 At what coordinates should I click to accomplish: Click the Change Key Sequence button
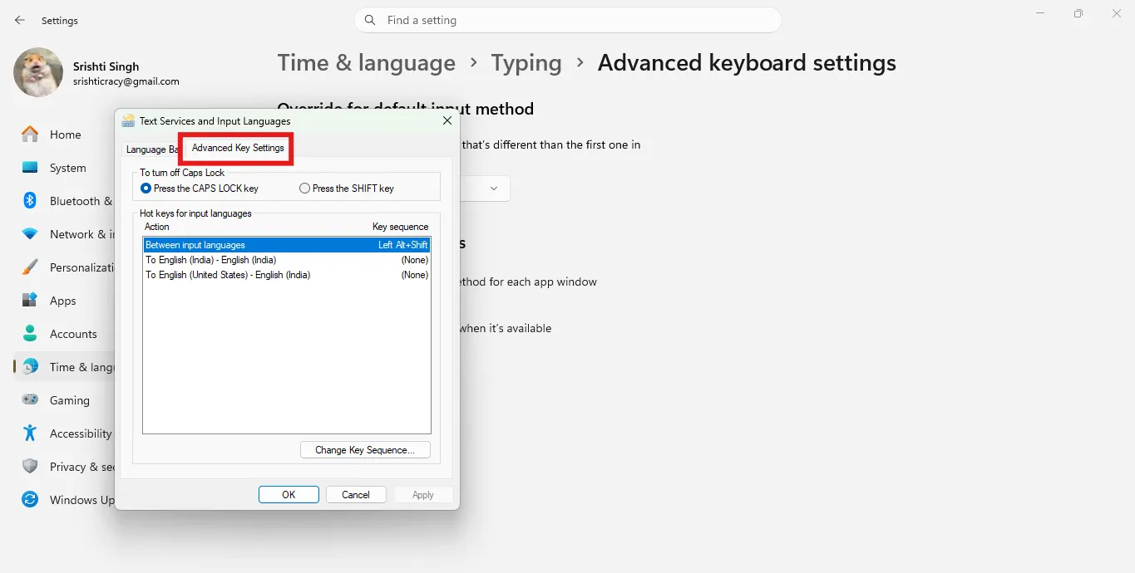click(365, 450)
